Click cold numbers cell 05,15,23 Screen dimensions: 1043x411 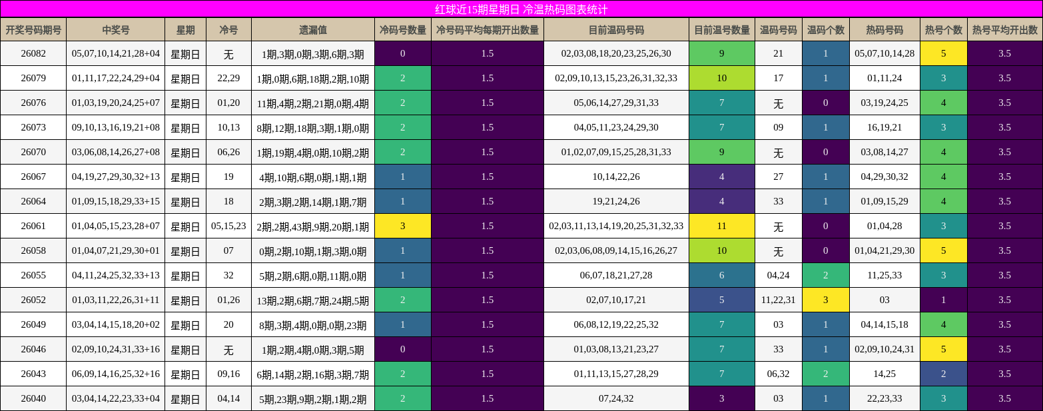228,226
